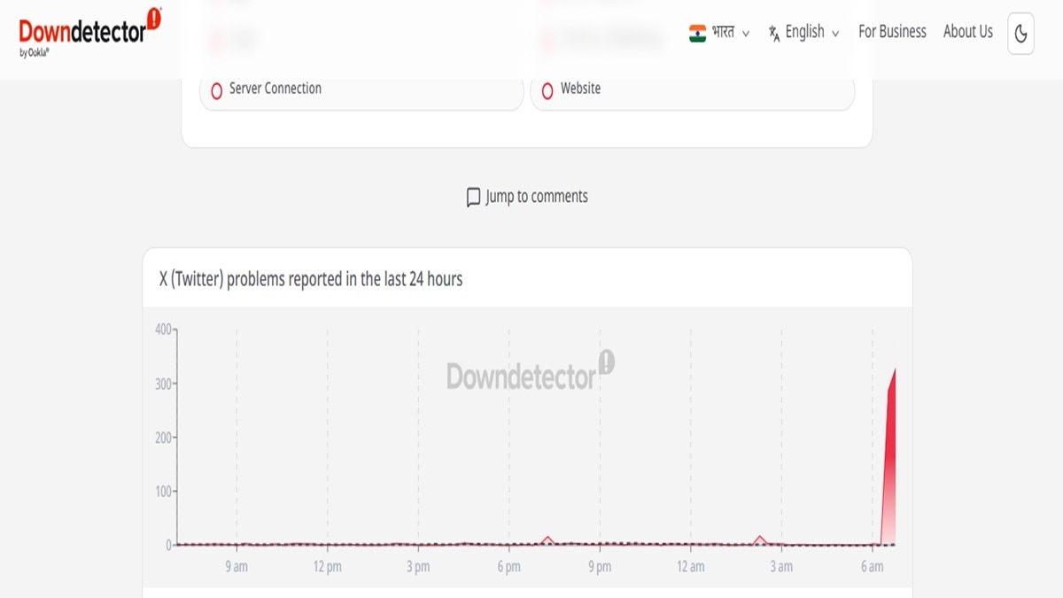
Task: Click the moon icon in the header
Action: [1020, 34]
